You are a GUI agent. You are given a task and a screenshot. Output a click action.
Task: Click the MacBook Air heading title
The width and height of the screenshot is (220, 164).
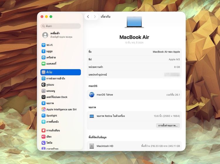pos(134,37)
